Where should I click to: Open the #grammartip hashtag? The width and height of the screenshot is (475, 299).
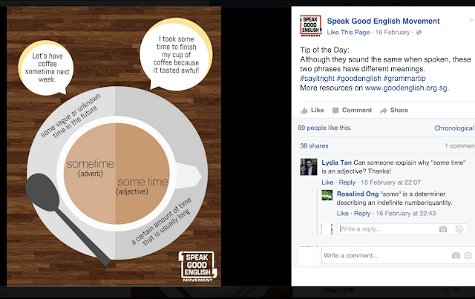[x=404, y=79]
